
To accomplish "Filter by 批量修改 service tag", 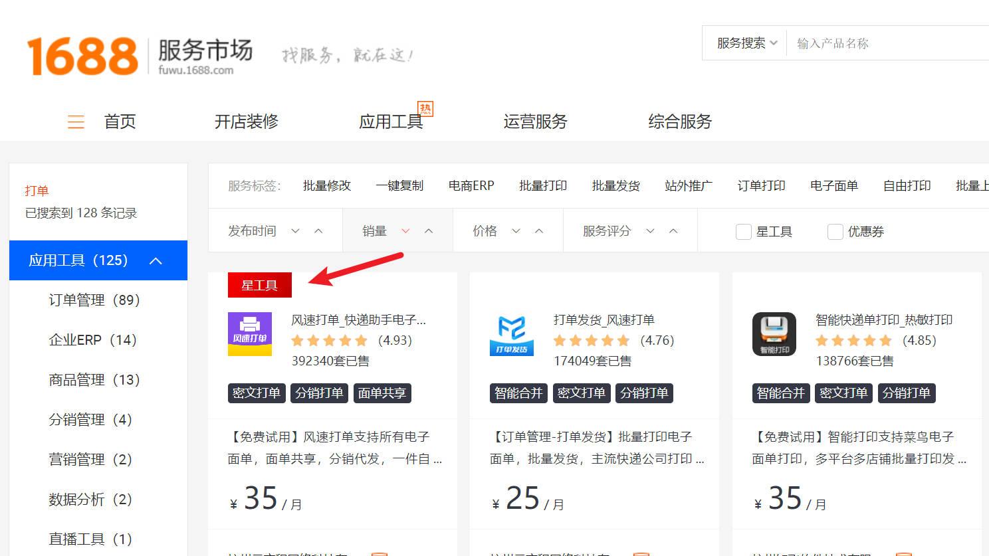I will point(327,186).
